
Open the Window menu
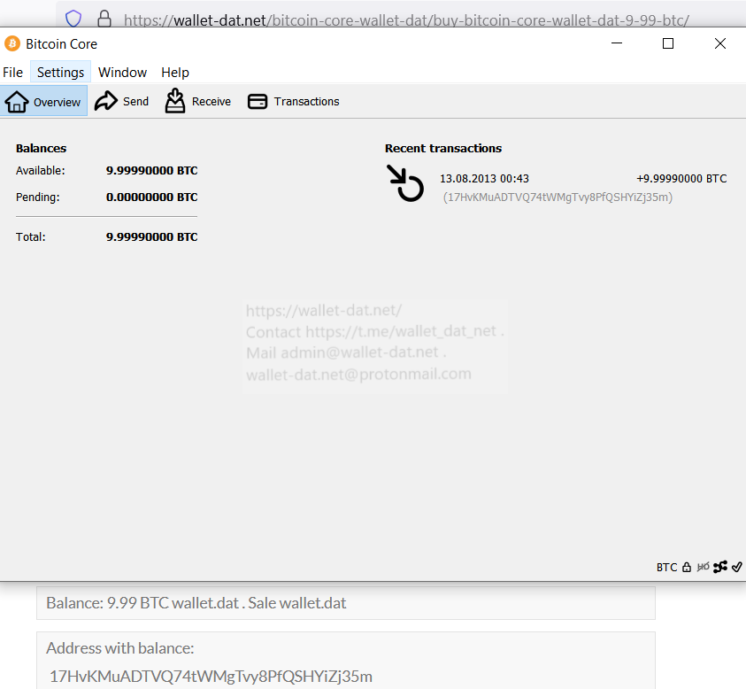tap(122, 73)
